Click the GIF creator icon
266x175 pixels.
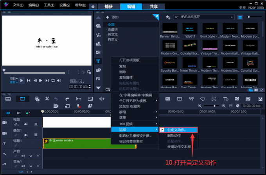tap(56, 106)
